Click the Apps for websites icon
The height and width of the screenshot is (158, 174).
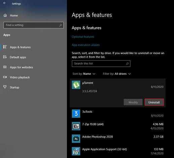click(x=5, y=67)
